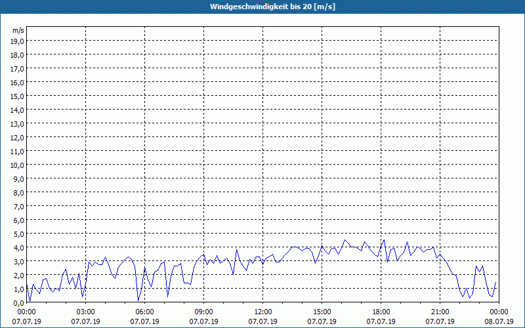Select the 19,0 y-axis label

pyautogui.click(x=17, y=41)
